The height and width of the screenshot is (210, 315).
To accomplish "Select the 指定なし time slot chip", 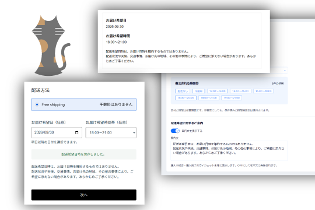I will tap(183, 91).
